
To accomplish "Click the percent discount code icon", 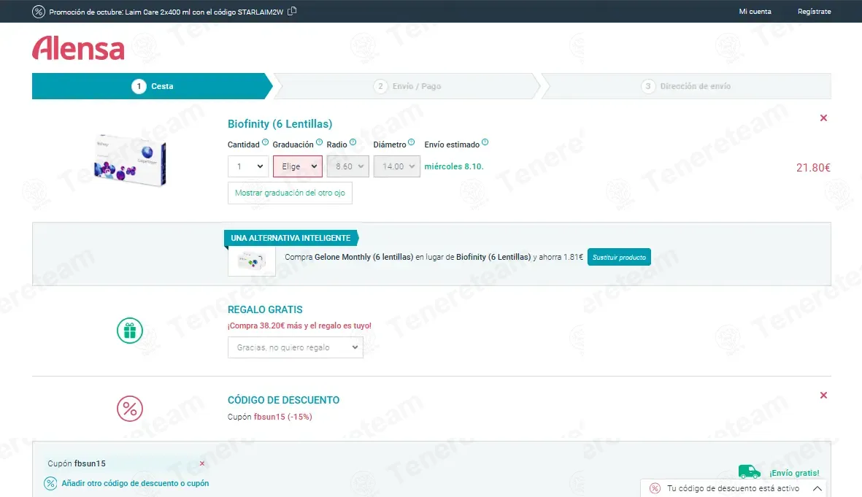I will pyautogui.click(x=130, y=409).
